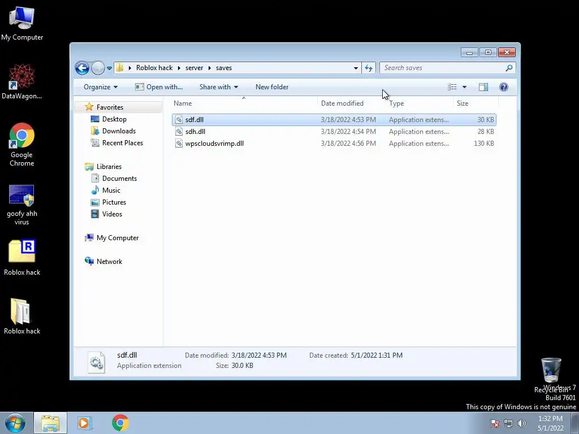Open the Share with menu

click(x=219, y=87)
